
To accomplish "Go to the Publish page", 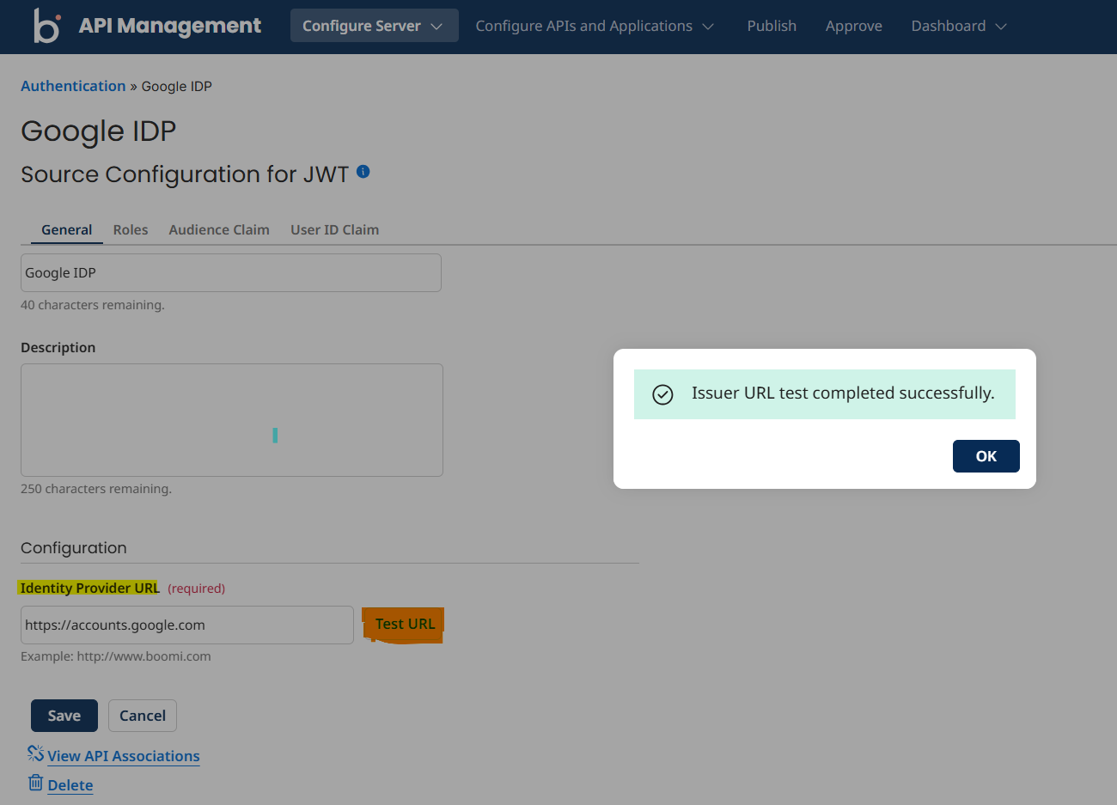I will (771, 26).
